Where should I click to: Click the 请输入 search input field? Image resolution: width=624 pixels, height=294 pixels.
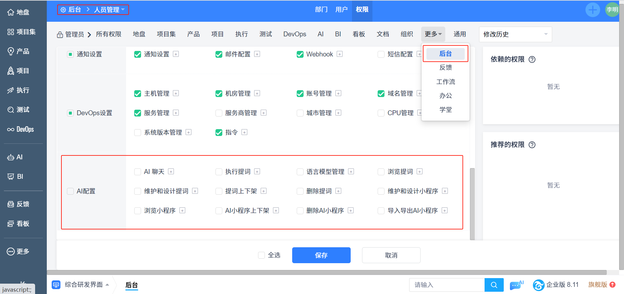point(447,285)
